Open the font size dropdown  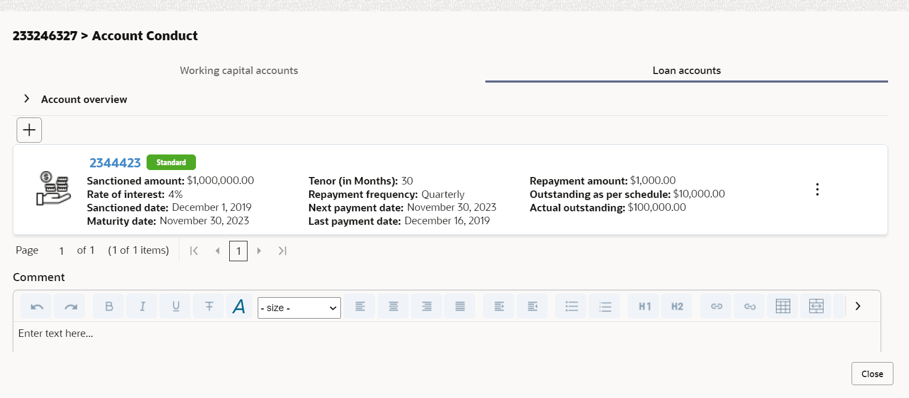click(x=299, y=308)
